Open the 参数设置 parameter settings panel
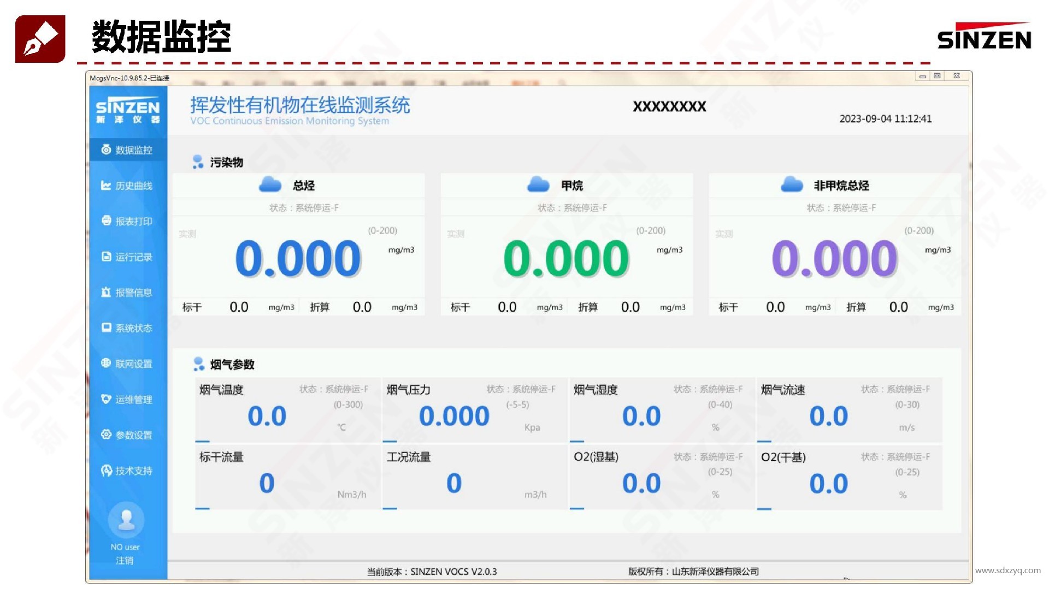This screenshot has width=1049, height=589. [127, 435]
